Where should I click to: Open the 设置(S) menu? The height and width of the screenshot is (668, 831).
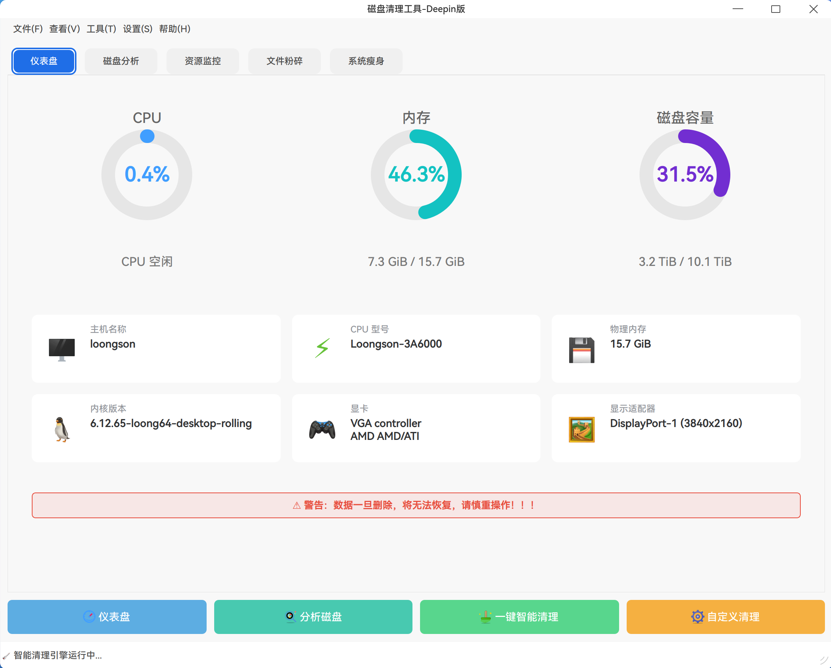(137, 29)
